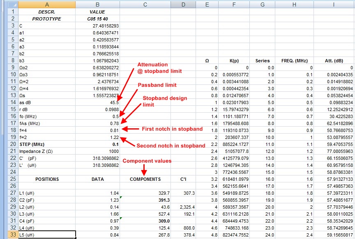Click the PROTOTYPE cell
This screenshot has width=355, height=239.
pyautogui.click(x=47, y=19)
